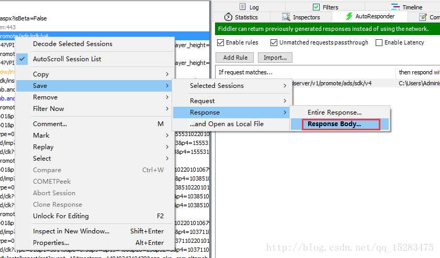Expand the Selected Sessions submenu arrow
The image size is (440, 258).
pyautogui.click(x=285, y=86)
